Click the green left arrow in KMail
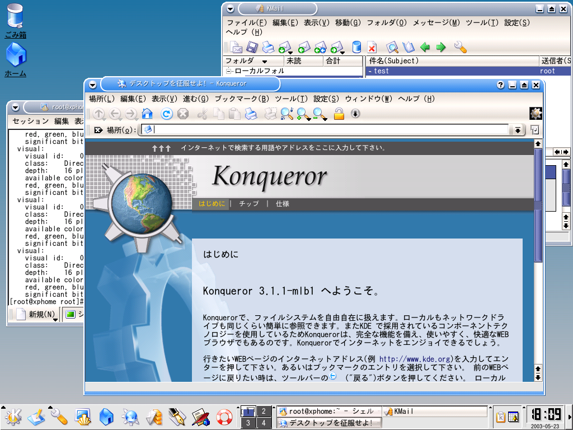Image resolution: width=573 pixels, height=430 pixels. pos(425,47)
